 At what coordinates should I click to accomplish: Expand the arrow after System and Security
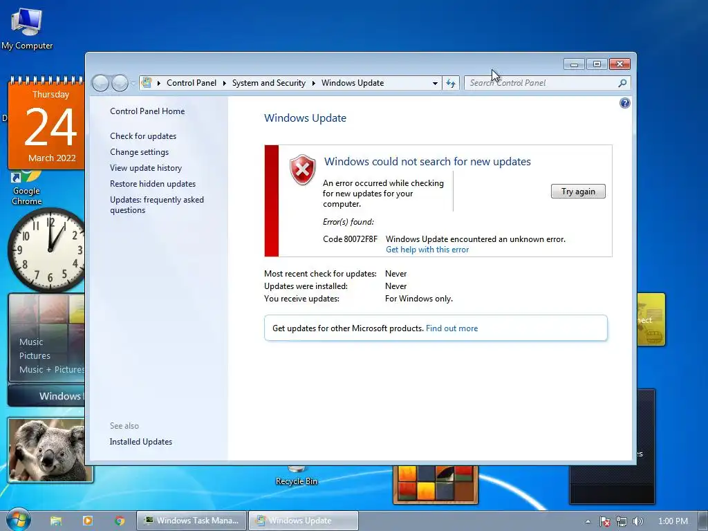313,83
